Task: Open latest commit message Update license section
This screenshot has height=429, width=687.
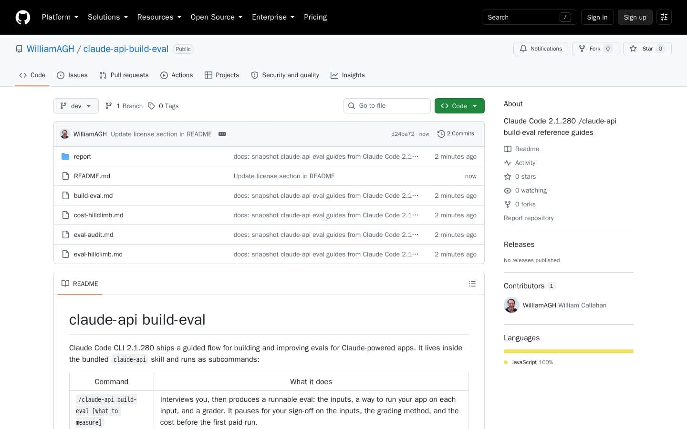Action: pyautogui.click(x=161, y=134)
